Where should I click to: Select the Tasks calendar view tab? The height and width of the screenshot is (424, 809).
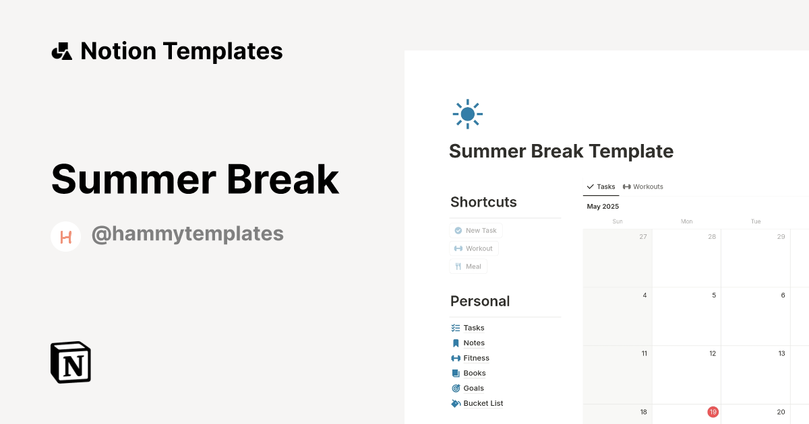(x=601, y=186)
